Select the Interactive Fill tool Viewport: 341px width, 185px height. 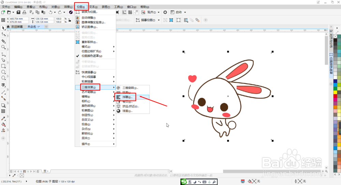point(3,125)
